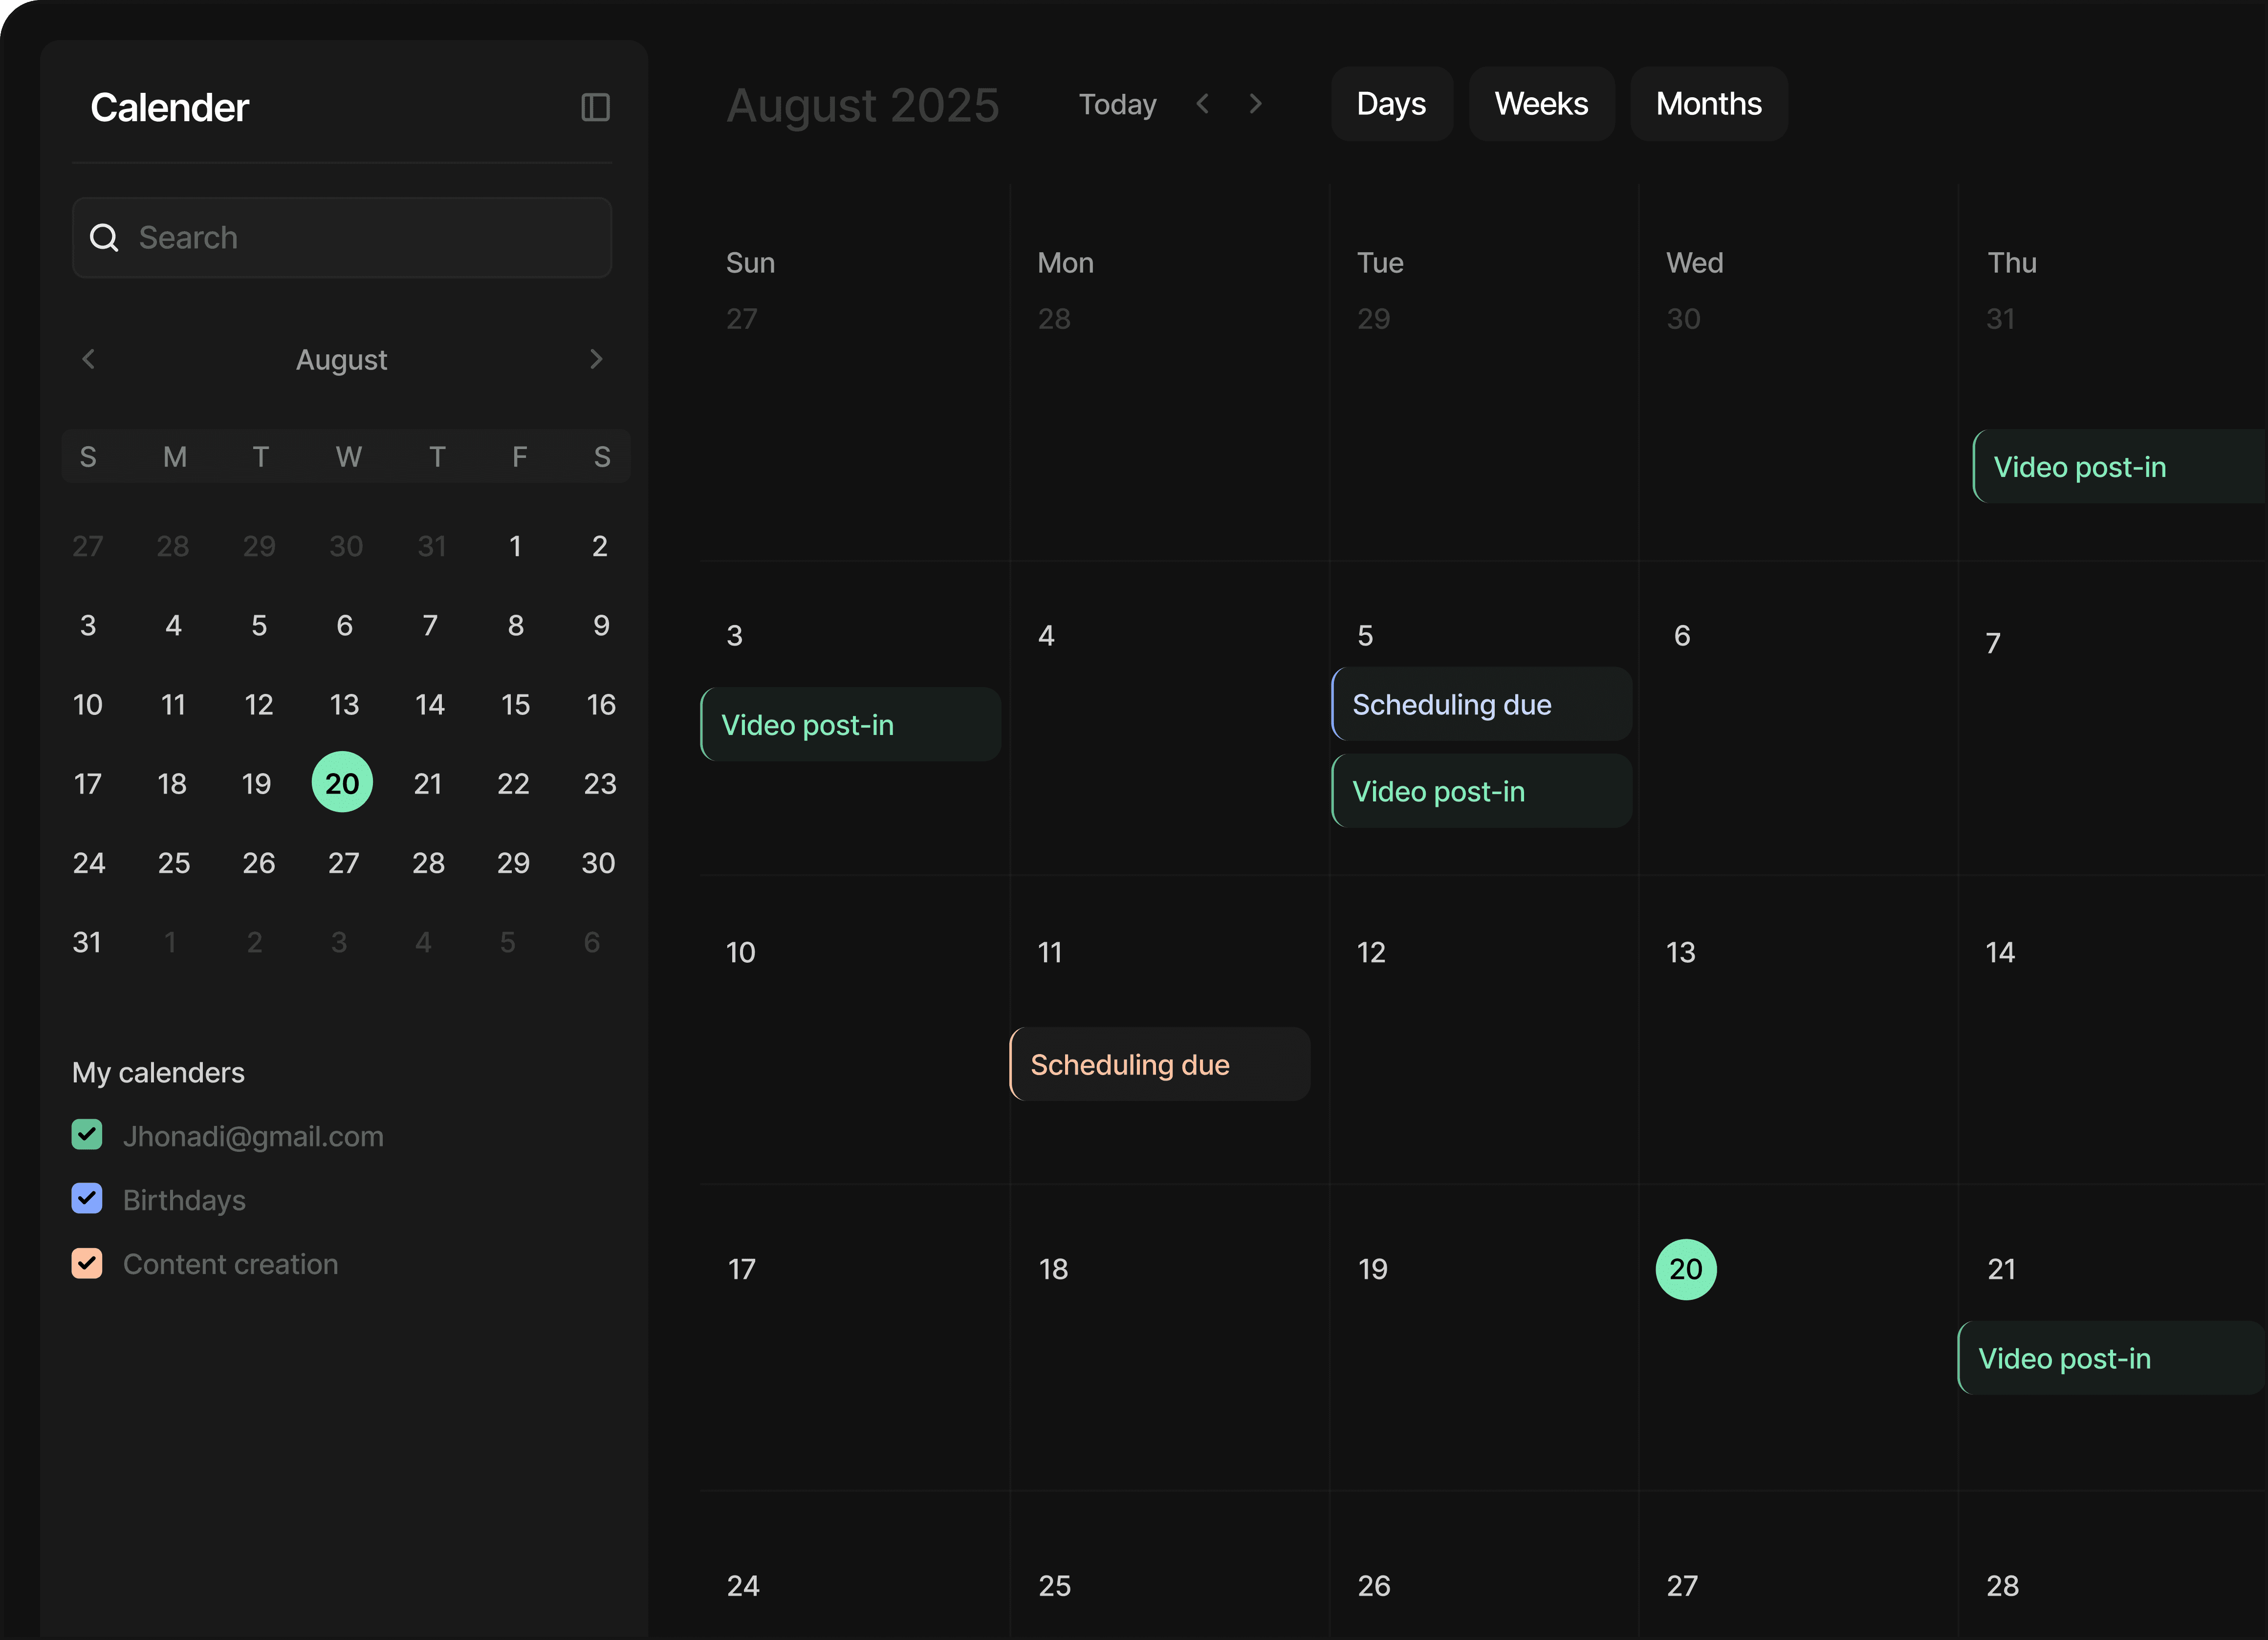The image size is (2268, 1640).
Task: Switch to the Weeks view
Action: (x=1541, y=103)
